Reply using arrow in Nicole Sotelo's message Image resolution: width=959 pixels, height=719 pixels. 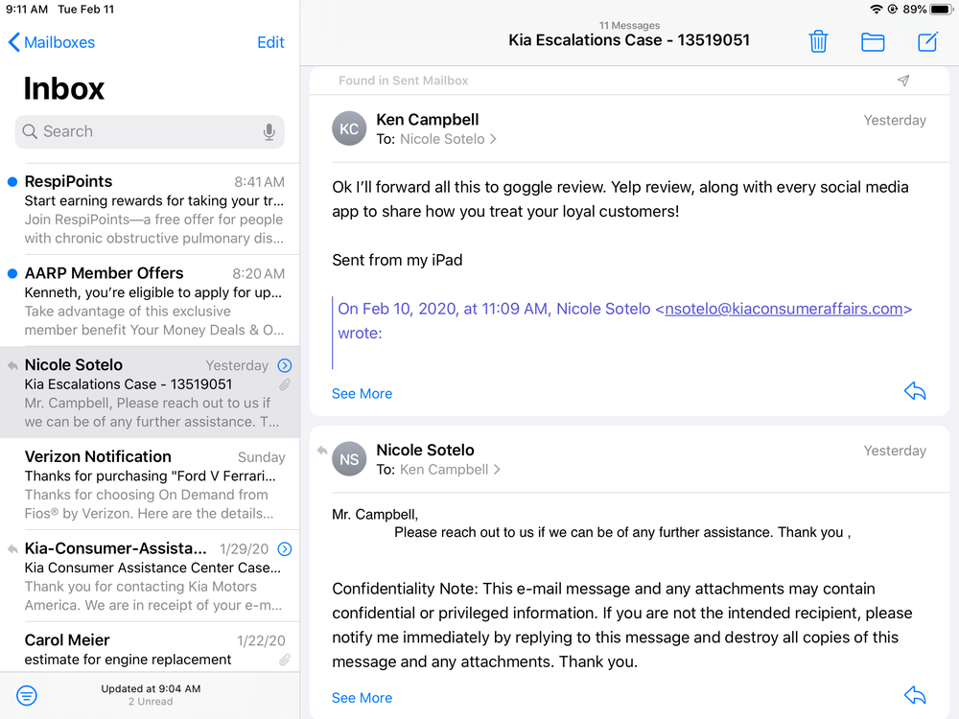coord(915,695)
